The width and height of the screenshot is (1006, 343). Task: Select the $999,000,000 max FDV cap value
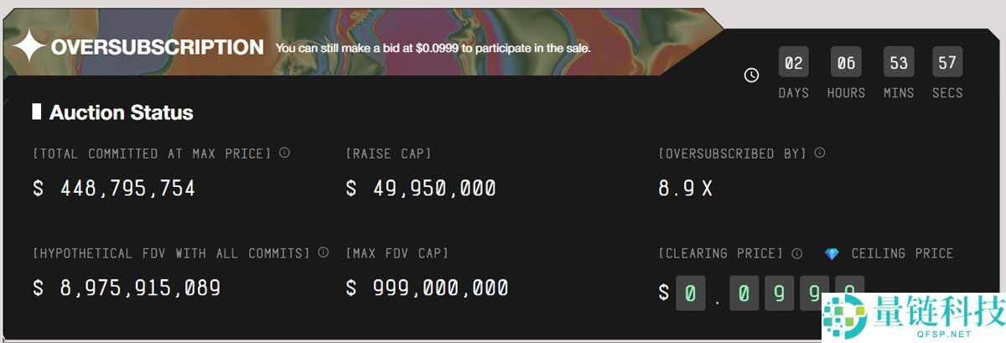click(x=427, y=288)
